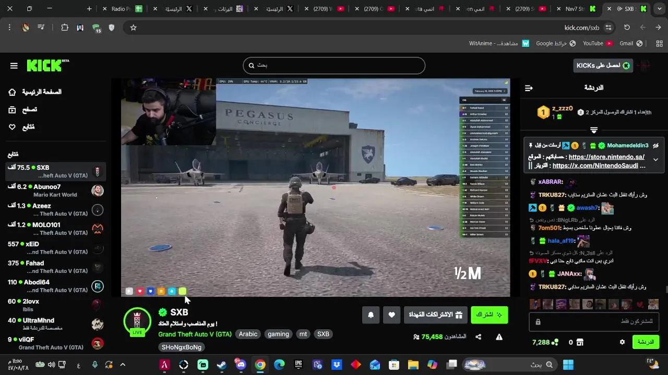This screenshot has height=375, width=668.
Task: Open the Kick hamburger sidebar menu
Action: [14, 66]
